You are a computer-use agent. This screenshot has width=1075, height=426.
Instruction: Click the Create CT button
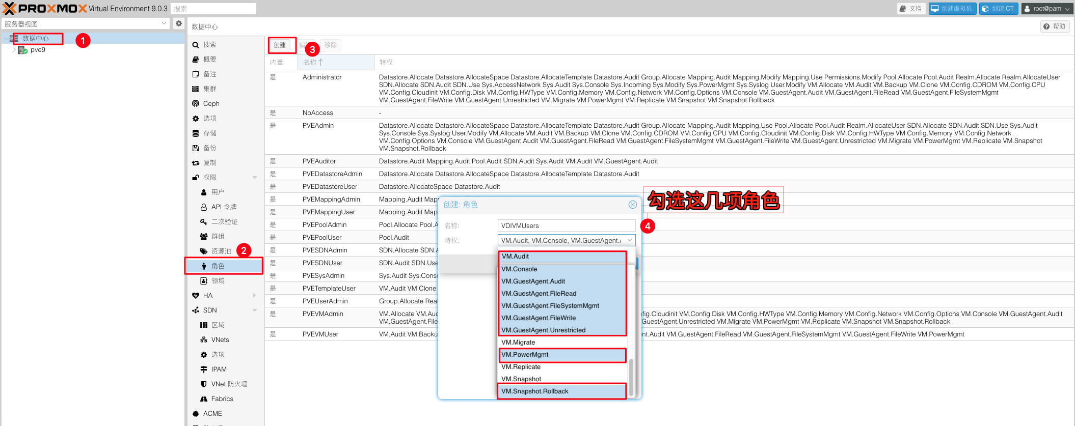(x=998, y=9)
